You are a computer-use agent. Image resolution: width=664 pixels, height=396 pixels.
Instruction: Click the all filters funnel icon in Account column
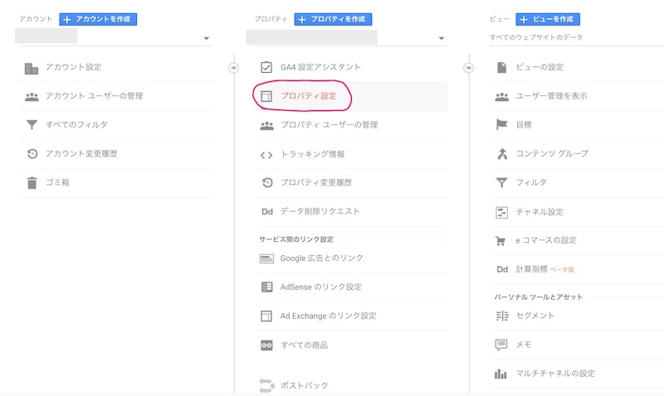pyautogui.click(x=32, y=124)
